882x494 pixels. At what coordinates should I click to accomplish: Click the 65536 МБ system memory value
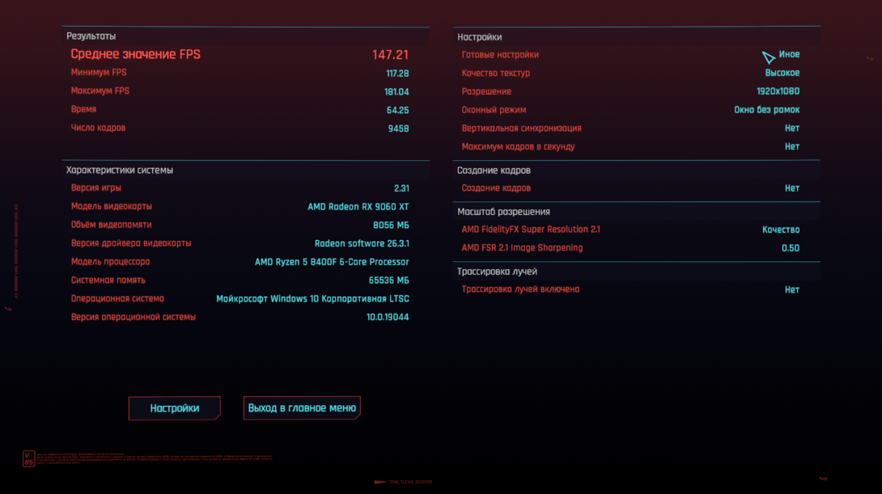388,281
